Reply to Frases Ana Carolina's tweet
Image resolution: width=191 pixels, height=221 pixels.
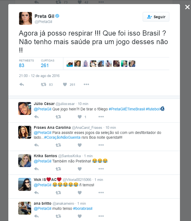36,145
